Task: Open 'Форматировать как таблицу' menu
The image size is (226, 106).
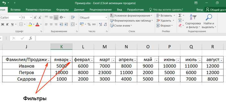Action: [132, 21]
